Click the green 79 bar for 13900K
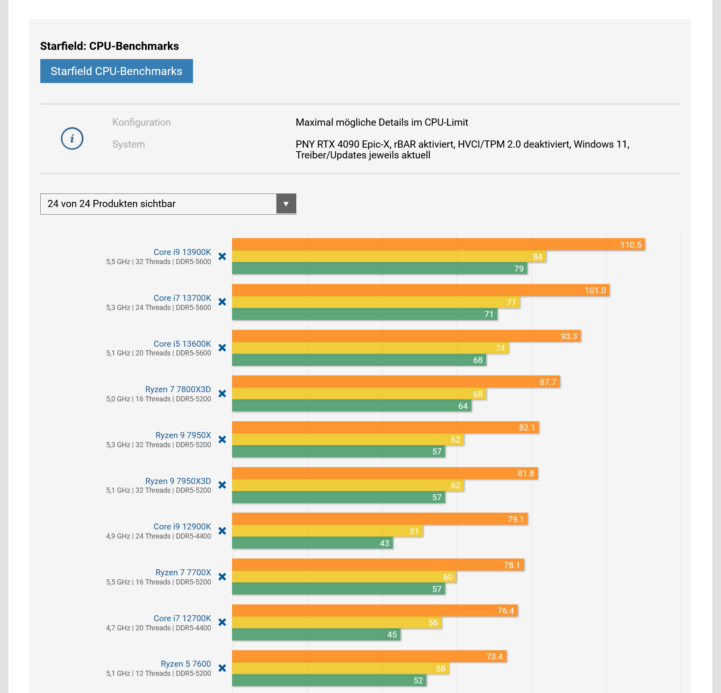This screenshot has height=693, width=721. [x=379, y=269]
